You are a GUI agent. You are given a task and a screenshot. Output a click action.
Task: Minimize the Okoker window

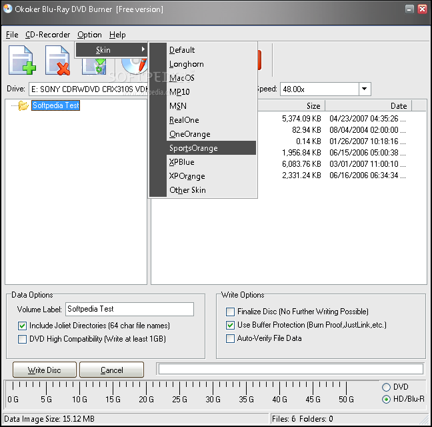[409, 9]
